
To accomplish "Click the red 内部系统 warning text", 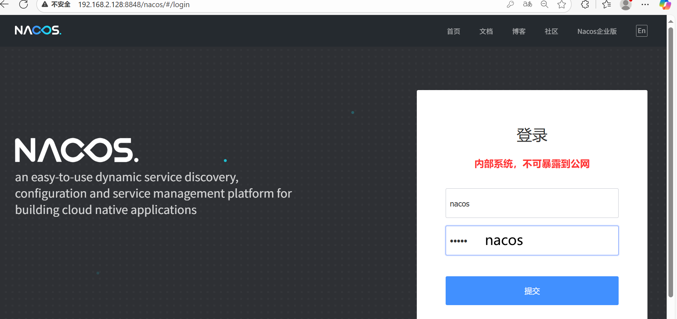I will click(x=532, y=164).
